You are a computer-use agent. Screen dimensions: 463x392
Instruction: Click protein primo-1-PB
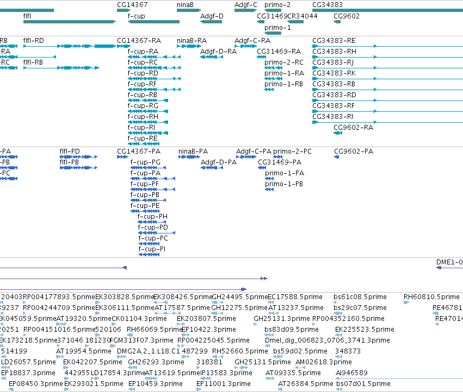click(x=269, y=189)
